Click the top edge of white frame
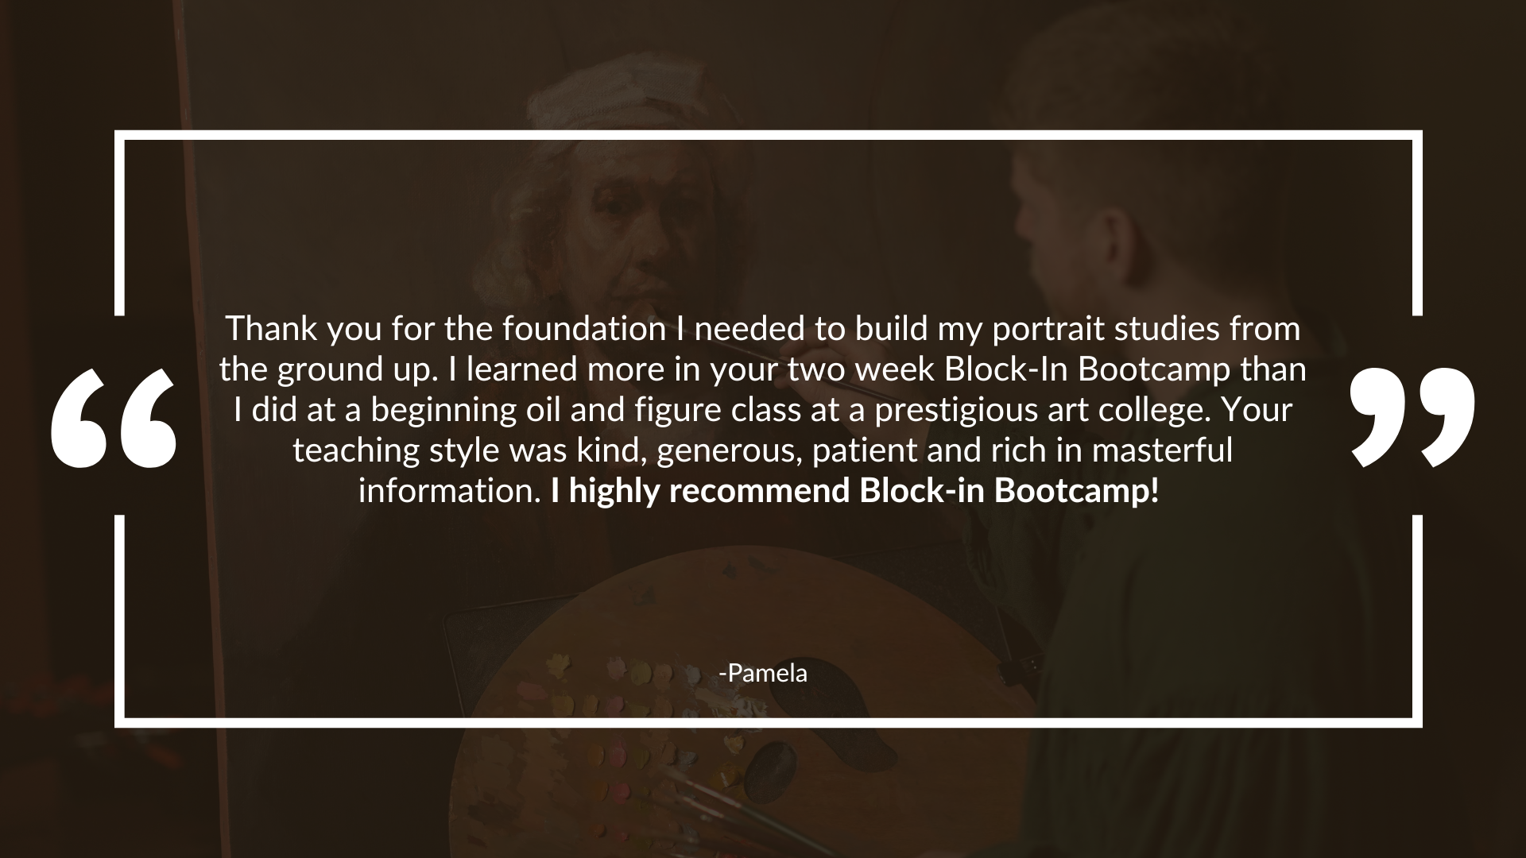 (763, 135)
